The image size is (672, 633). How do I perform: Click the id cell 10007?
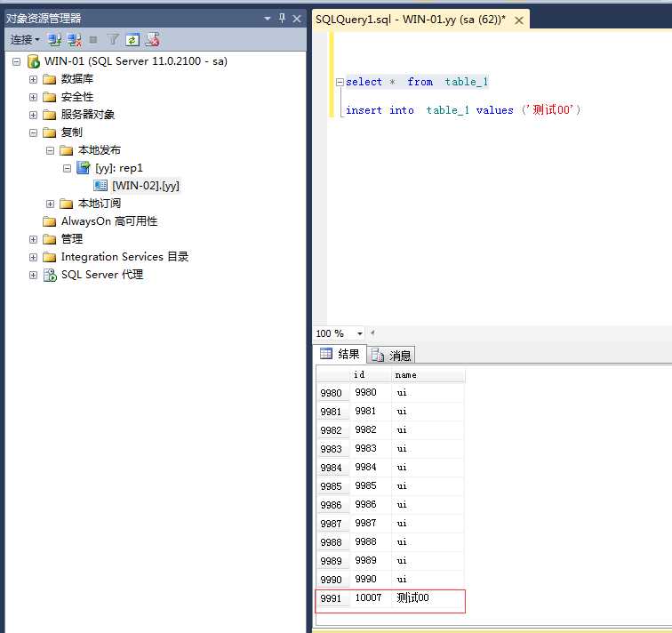tap(371, 597)
